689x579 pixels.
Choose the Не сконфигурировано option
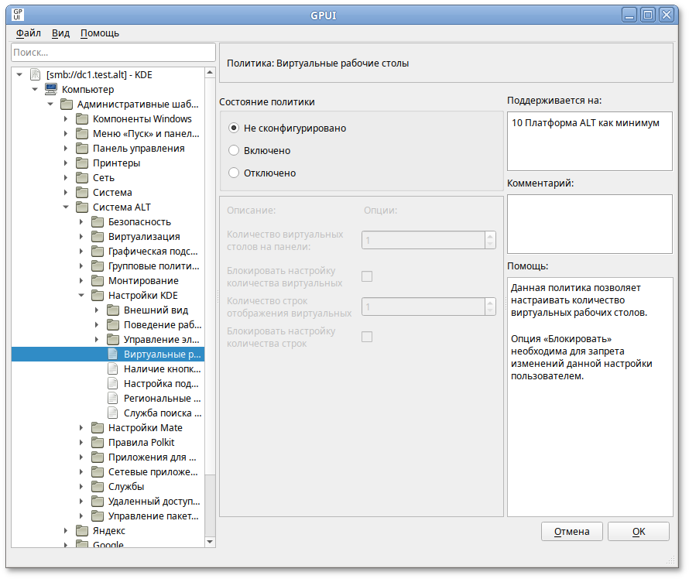pyautogui.click(x=234, y=128)
